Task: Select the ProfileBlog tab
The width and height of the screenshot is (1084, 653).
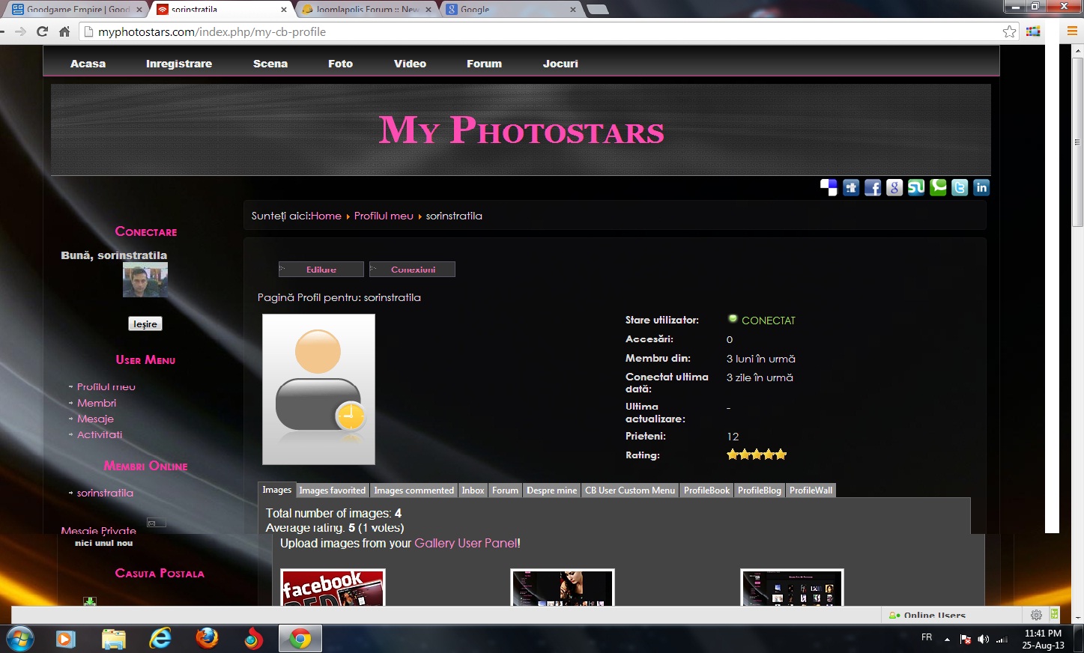Action: pyautogui.click(x=760, y=490)
